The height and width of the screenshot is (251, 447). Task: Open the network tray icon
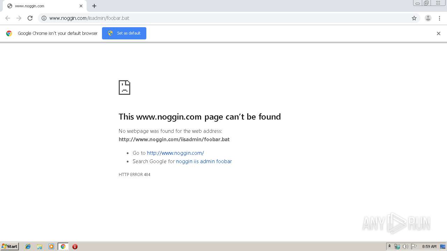click(397, 246)
